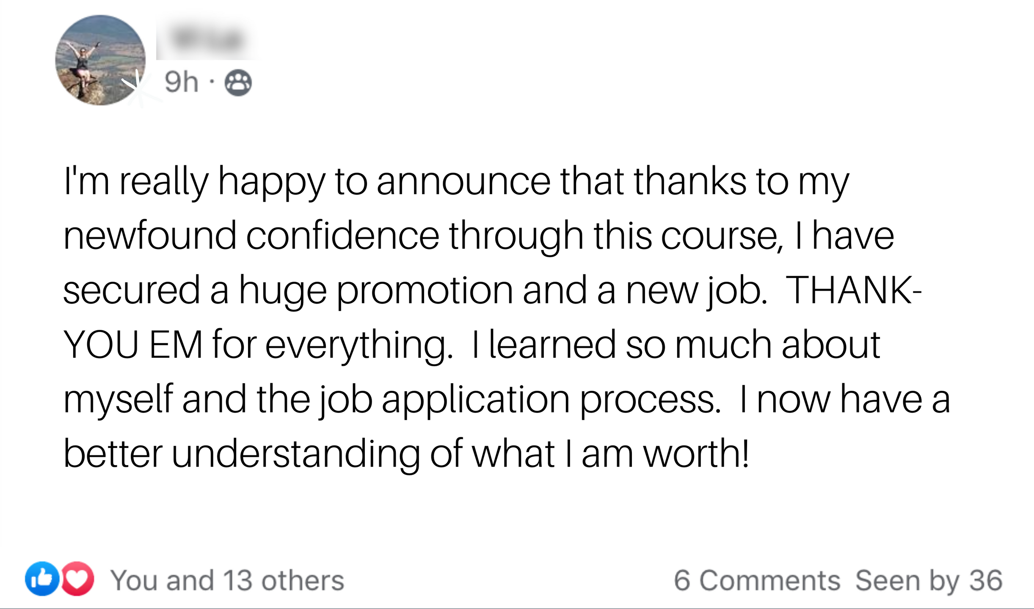Click the word "EM" in the post
Viewport: 1034px width, 609px height.
pos(176,345)
